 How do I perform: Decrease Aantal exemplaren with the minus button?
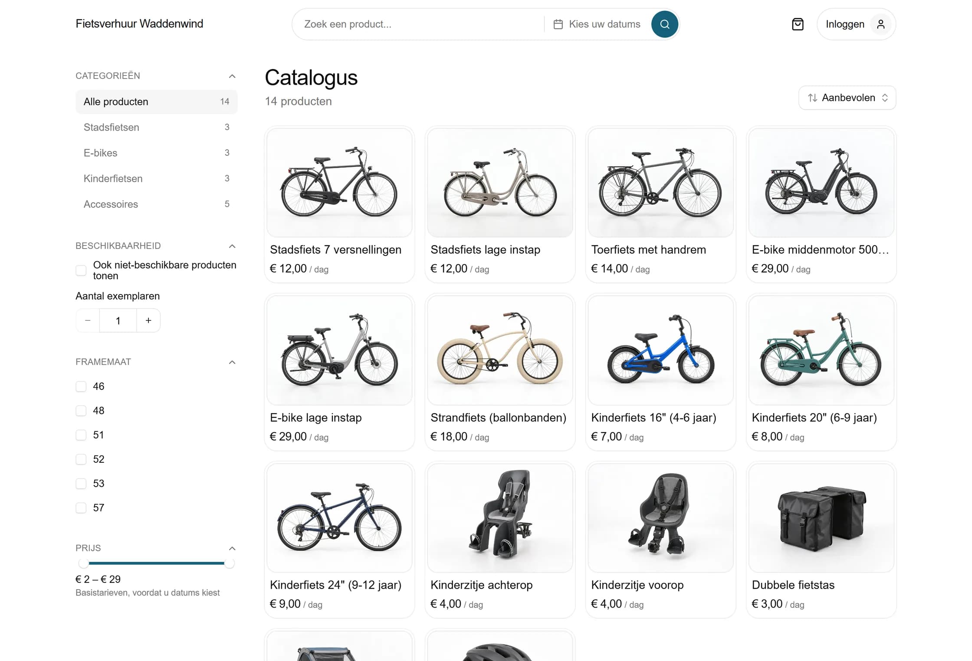pos(88,321)
